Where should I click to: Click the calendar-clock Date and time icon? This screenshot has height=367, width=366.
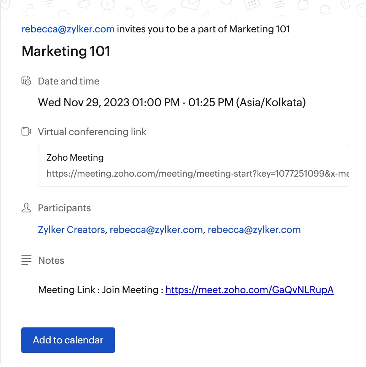[26, 81]
